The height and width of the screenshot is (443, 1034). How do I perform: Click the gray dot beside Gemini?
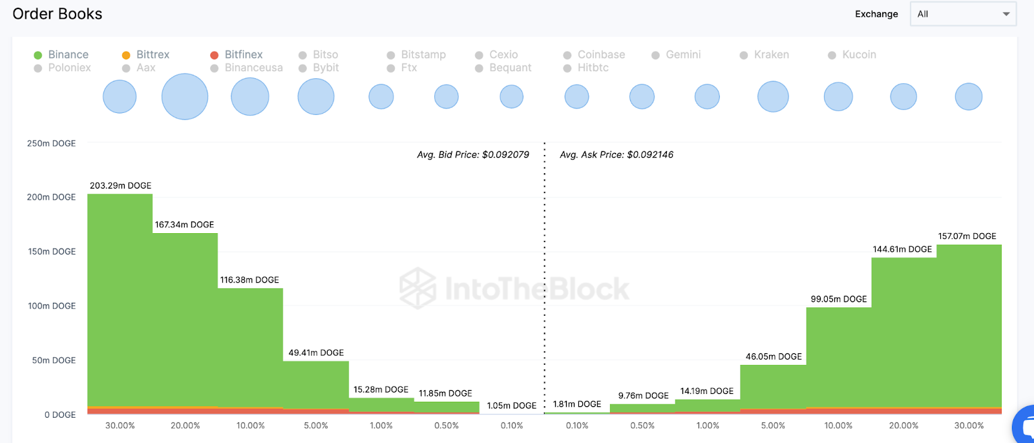[655, 56]
